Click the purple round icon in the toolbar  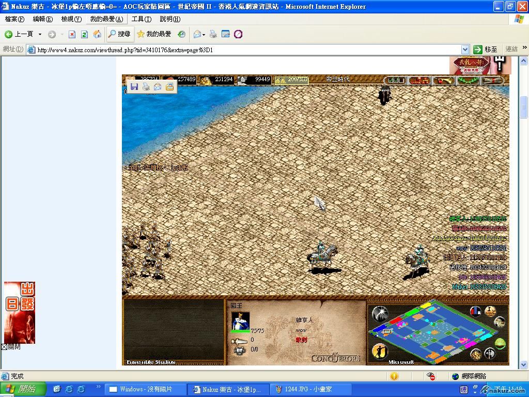point(238,34)
